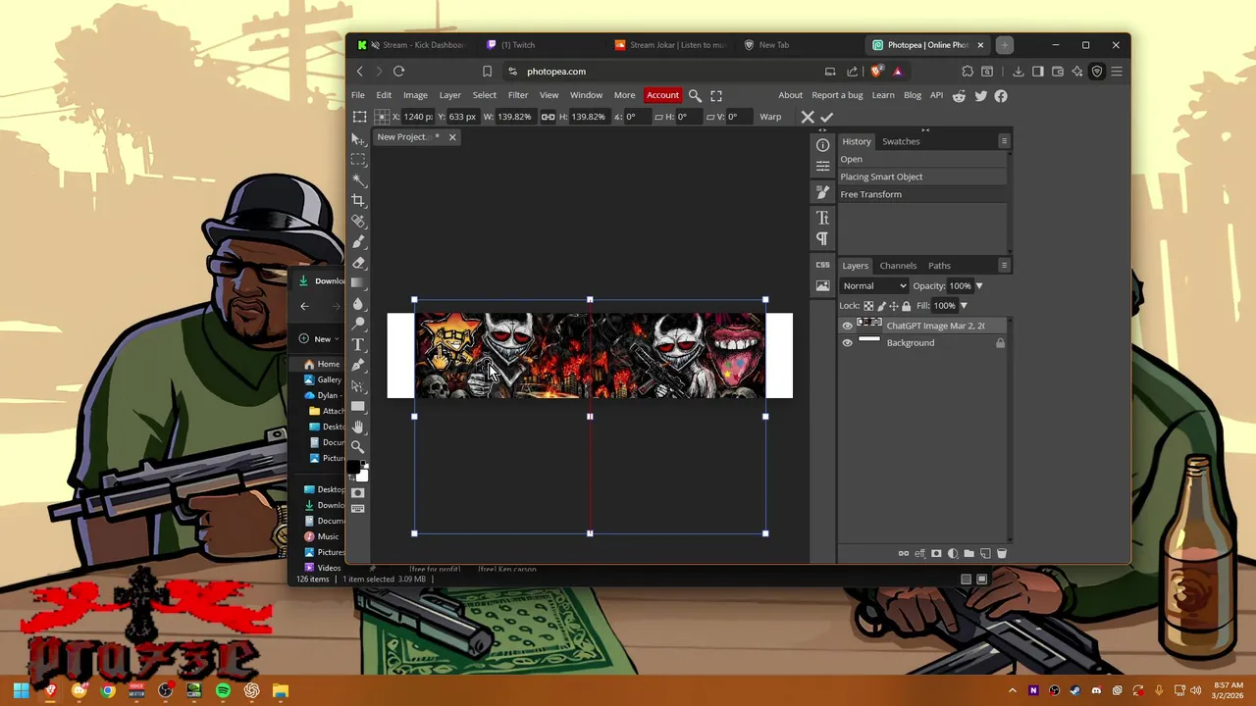
Task: Toggle aspect ratio link between W and H
Action: tap(548, 117)
